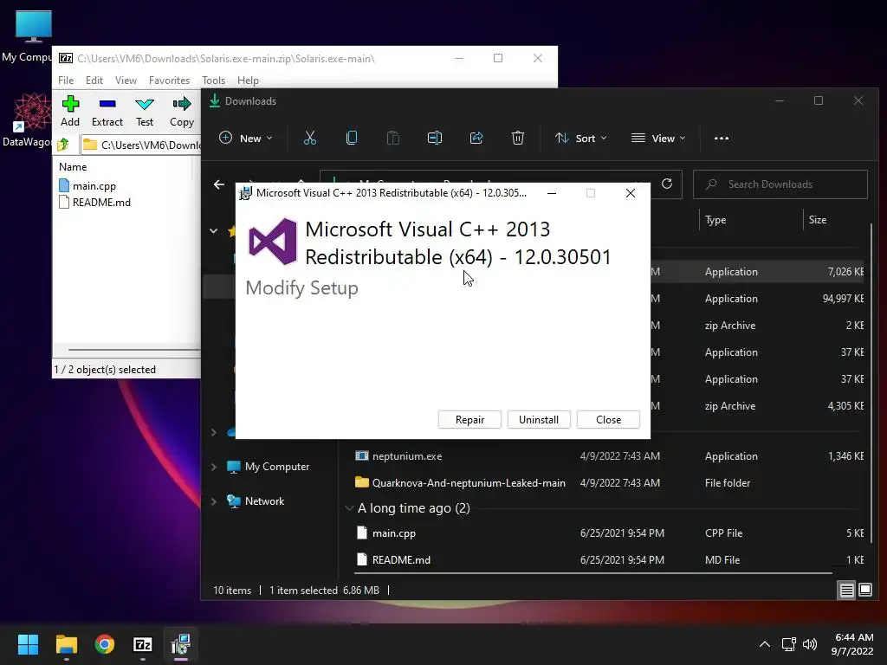The width and height of the screenshot is (887, 665).
Task: Click the Share icon in Explorer toolbar
Action: tap(476, 138)
